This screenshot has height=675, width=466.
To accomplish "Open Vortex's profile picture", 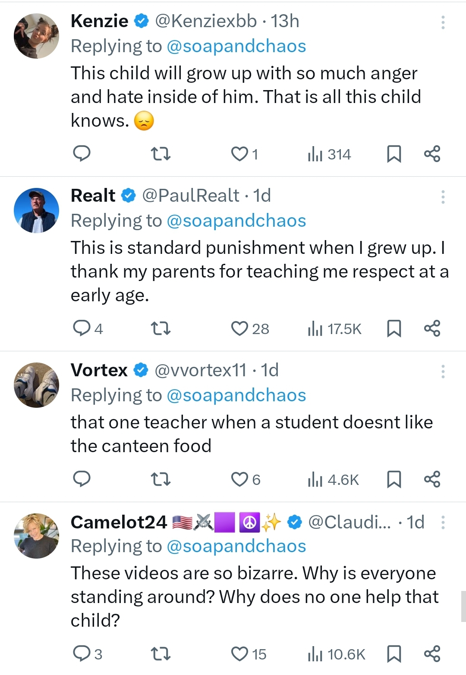I will point(37,385).
